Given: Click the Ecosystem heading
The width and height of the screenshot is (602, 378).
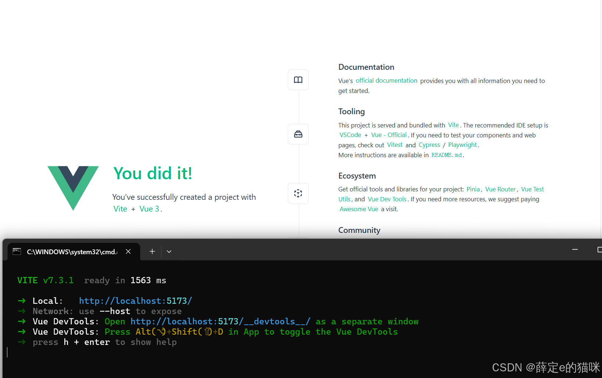Looking at the screenshot, I should click(357, 176).
